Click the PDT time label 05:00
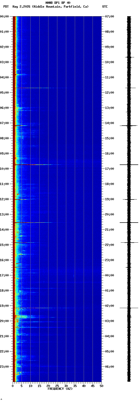 4,93
